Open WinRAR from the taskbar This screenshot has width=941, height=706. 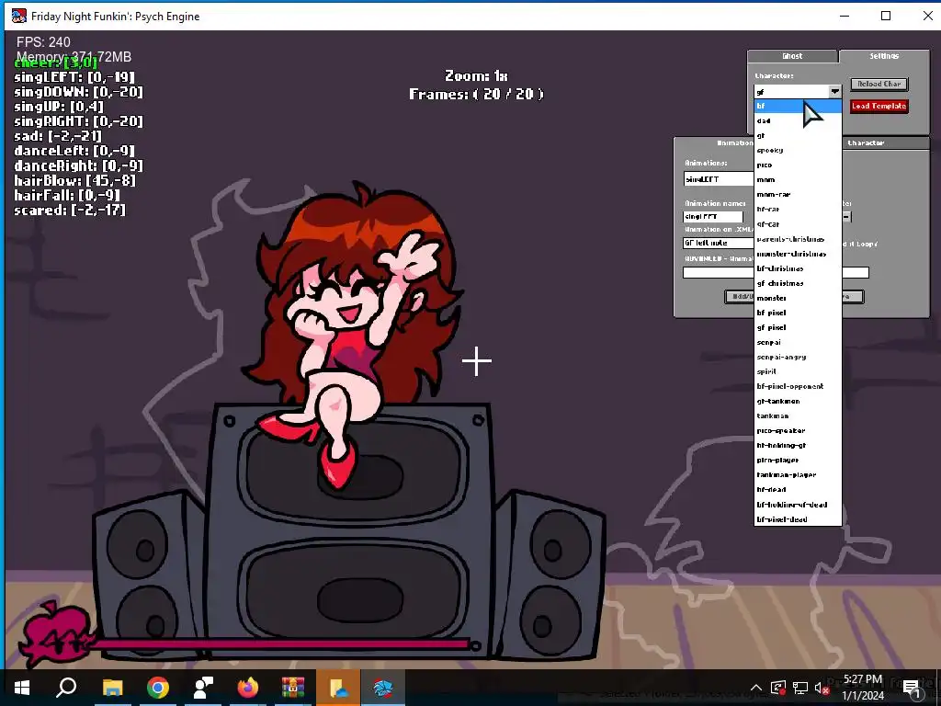[293, 688]
